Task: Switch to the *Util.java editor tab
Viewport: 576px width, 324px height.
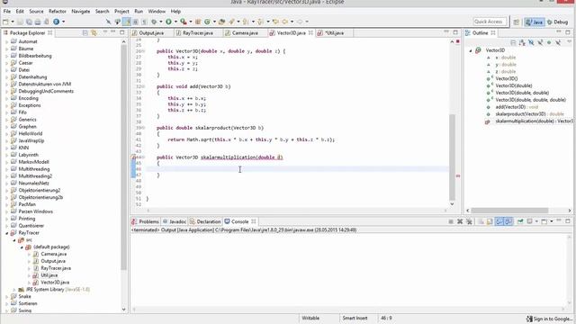Action: (334, 33)
